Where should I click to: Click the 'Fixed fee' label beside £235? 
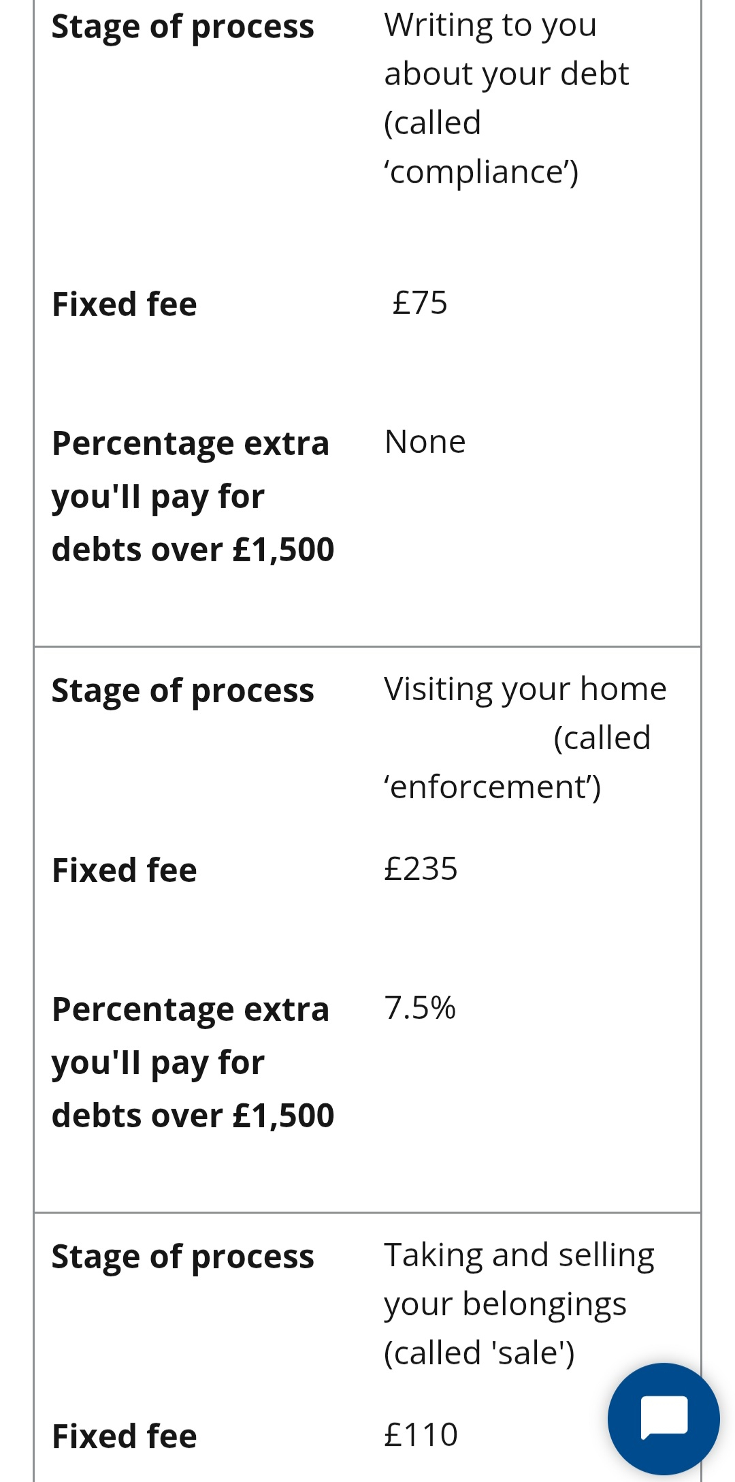tap(125, 870)
